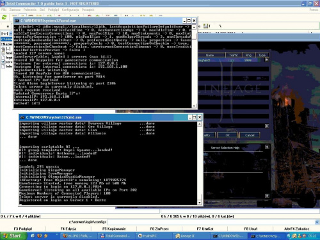Open the Firefox quick launch icon
This screenshot has height=240, width=320.
coord(39,236)
